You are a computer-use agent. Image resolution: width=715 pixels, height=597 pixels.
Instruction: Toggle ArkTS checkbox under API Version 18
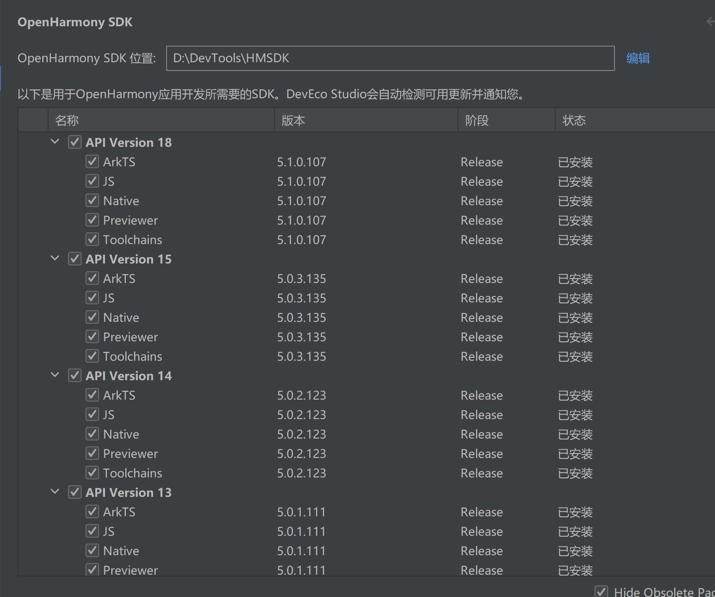pyautogui.click(x=92, y=161)
